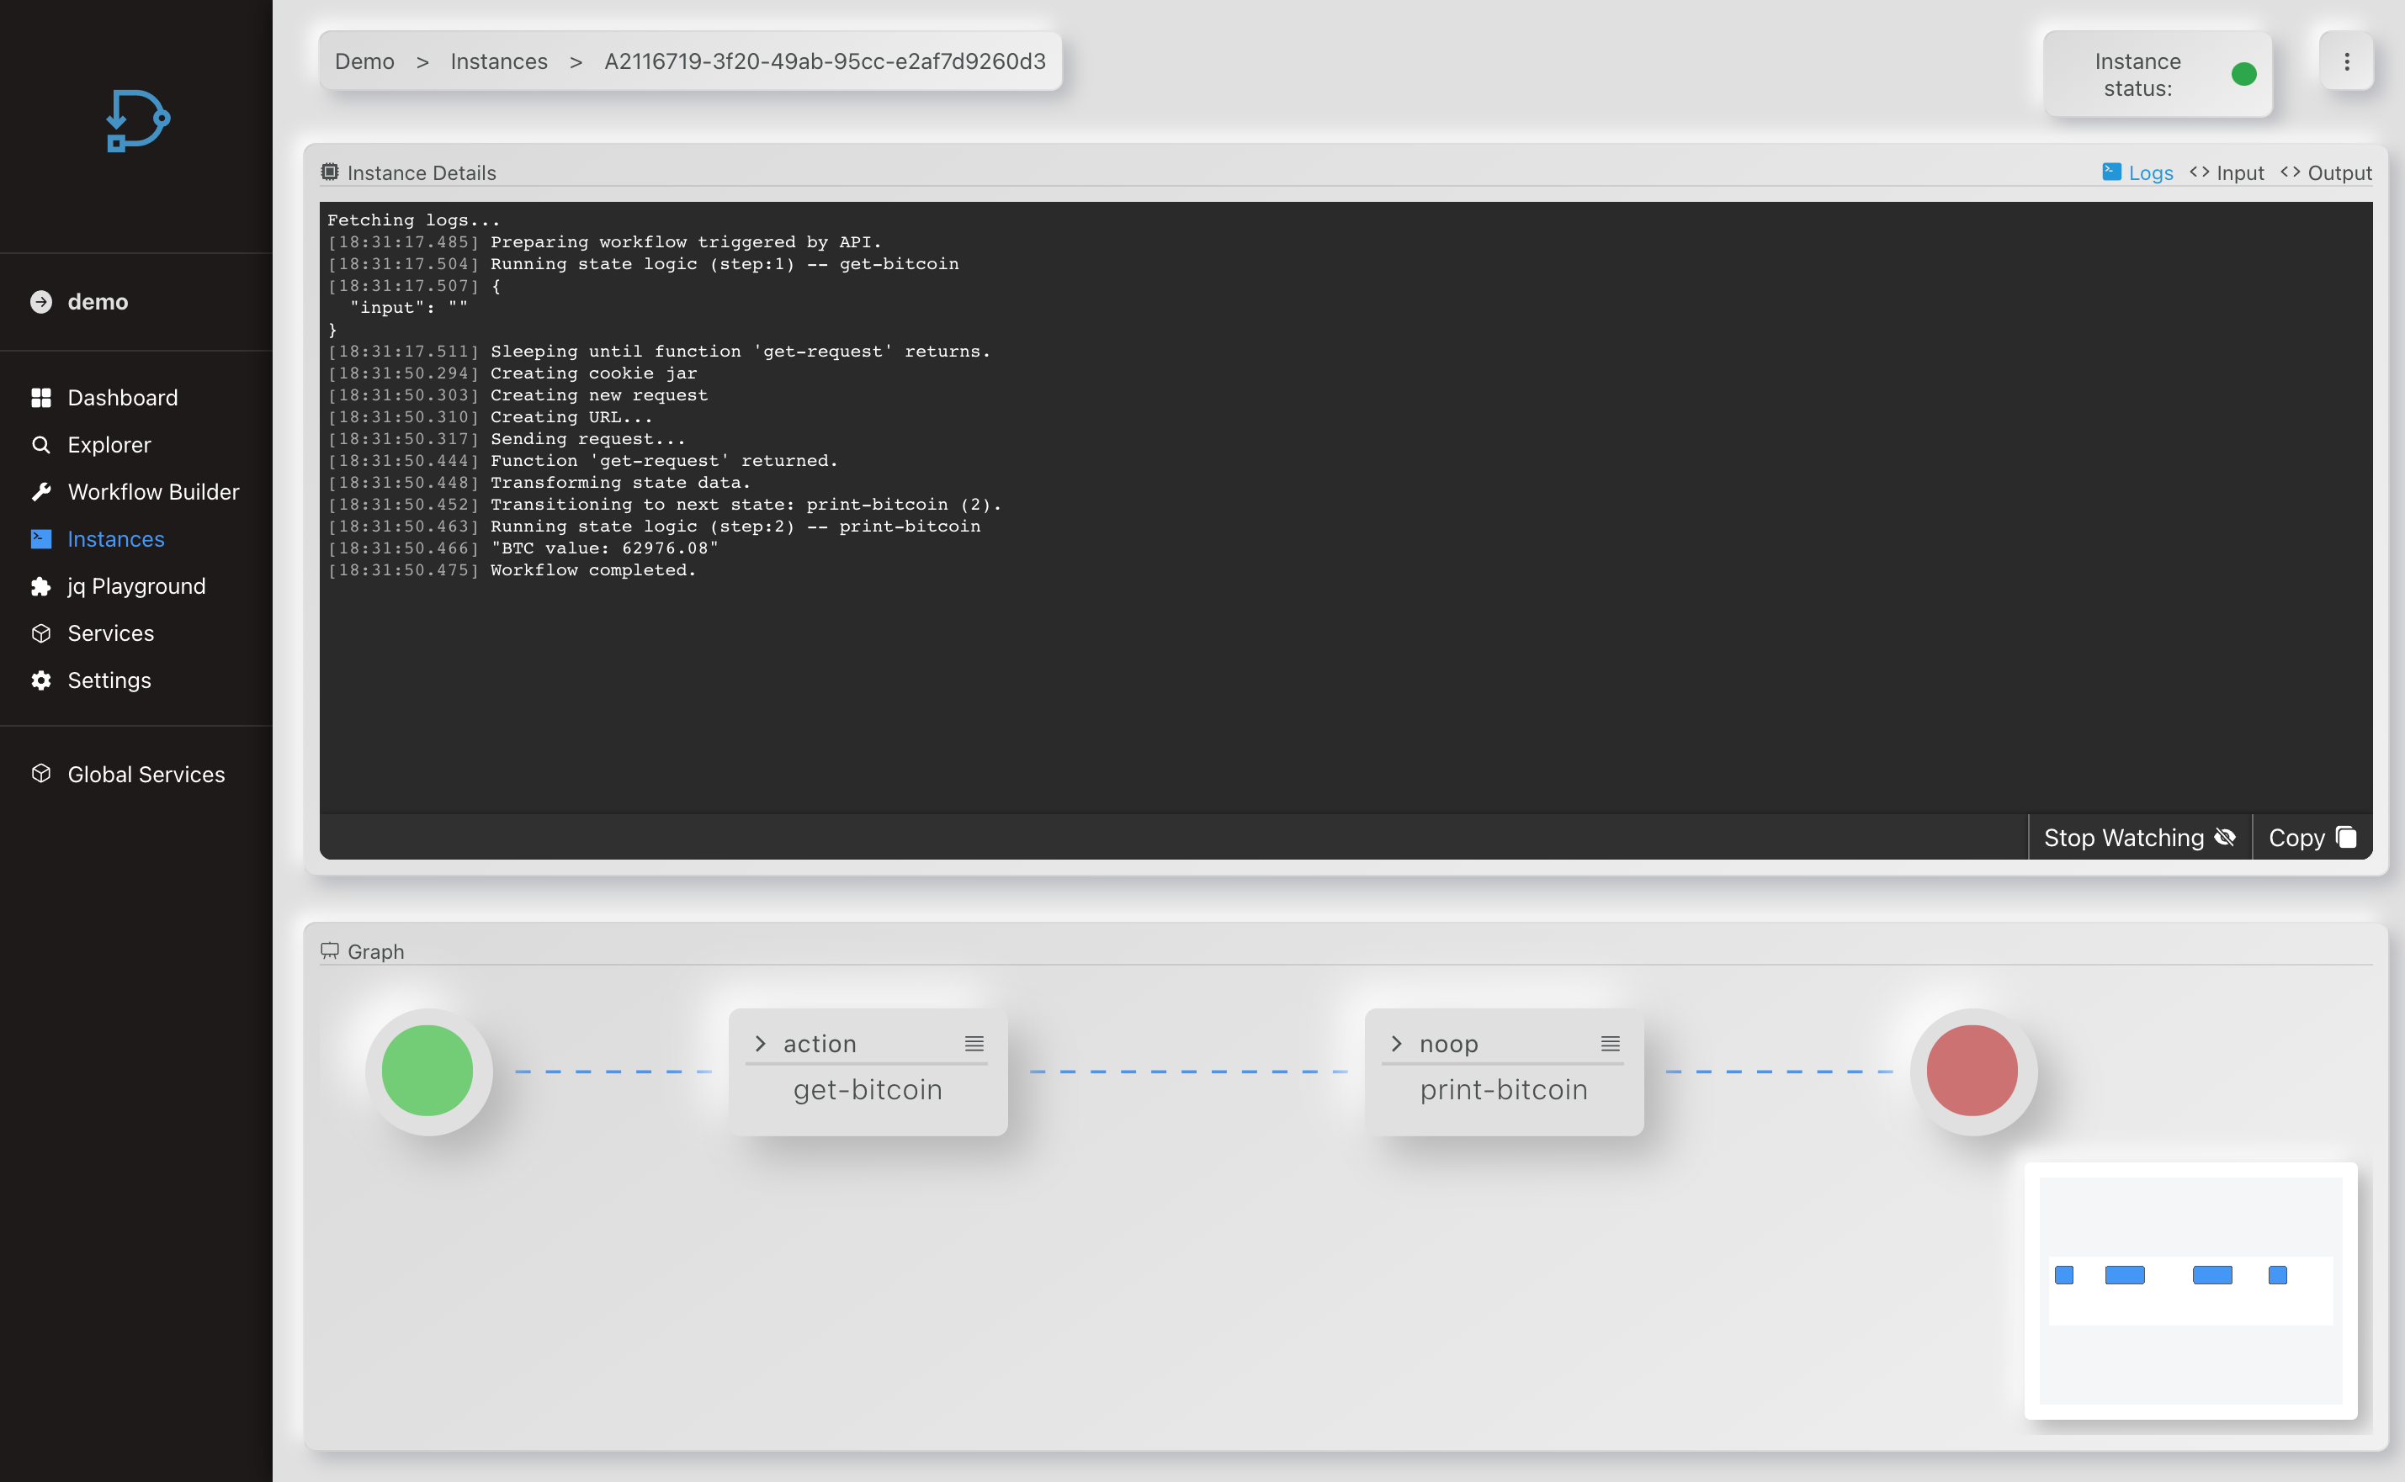
Task: Click the Global Services cube icon
Action: (41, 773)
